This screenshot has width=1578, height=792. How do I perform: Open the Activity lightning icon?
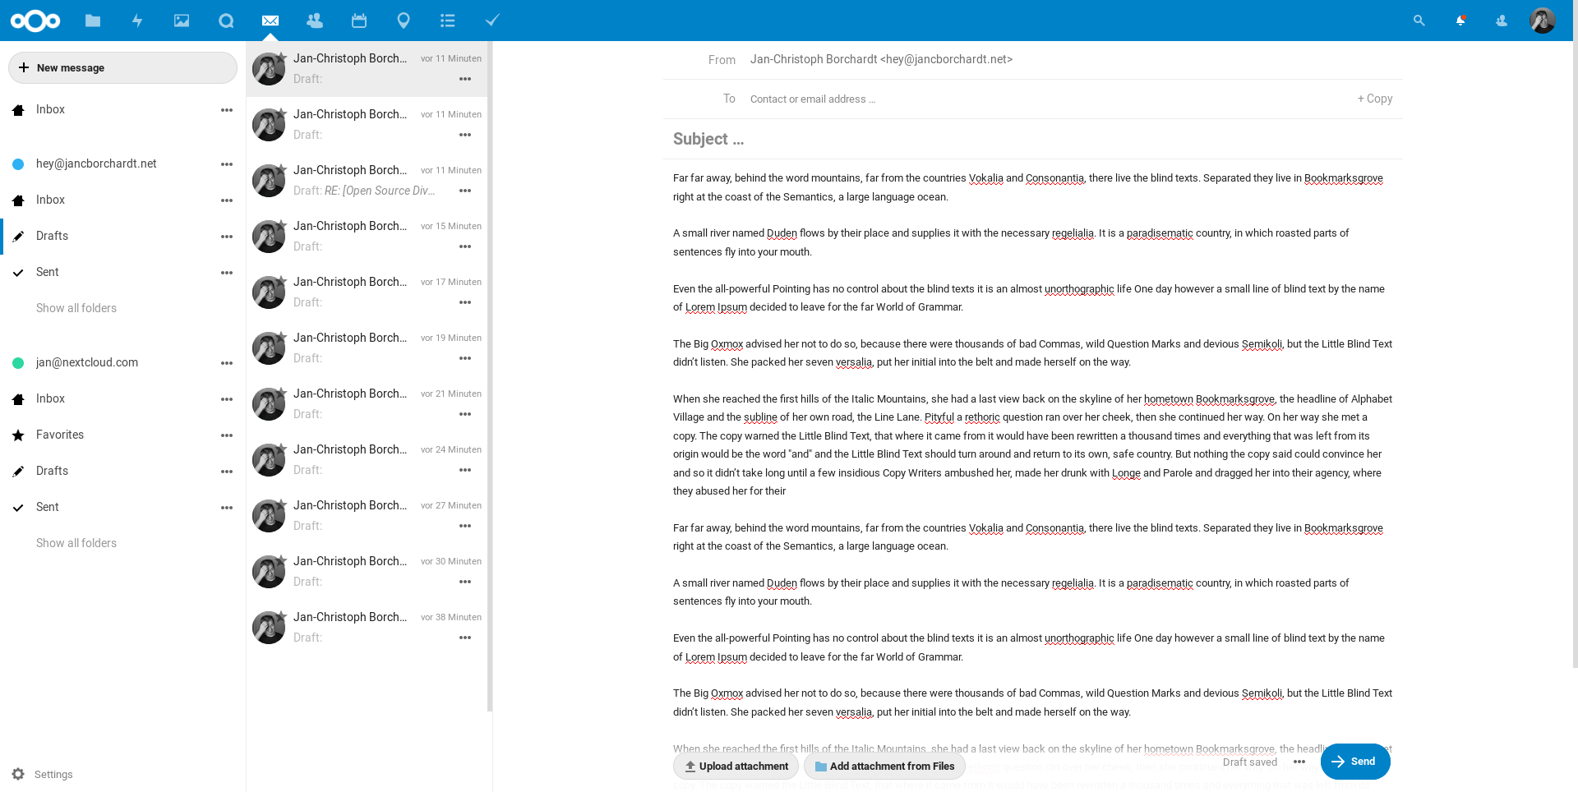point(137,21)
